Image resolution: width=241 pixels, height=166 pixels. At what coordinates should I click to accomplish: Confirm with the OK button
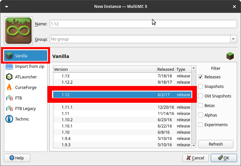(x=224, y=158)
